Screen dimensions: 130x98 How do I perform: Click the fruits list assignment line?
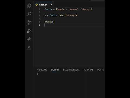(x=68, y=9)
